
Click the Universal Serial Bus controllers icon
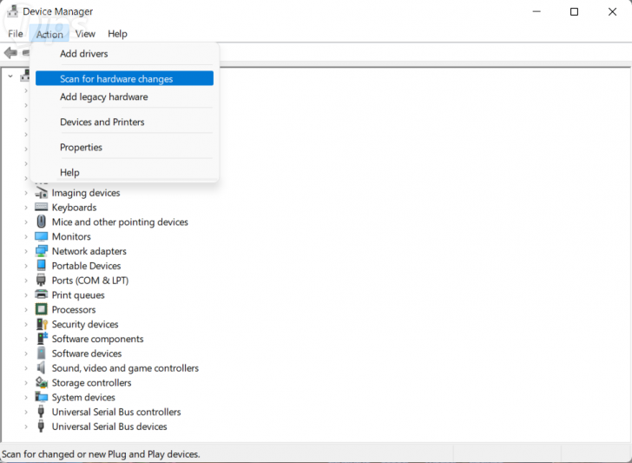click(x=41, y=412)
